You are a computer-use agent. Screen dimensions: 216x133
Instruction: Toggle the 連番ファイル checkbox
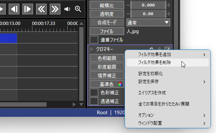pyautogui.click(x=94, y=40)
